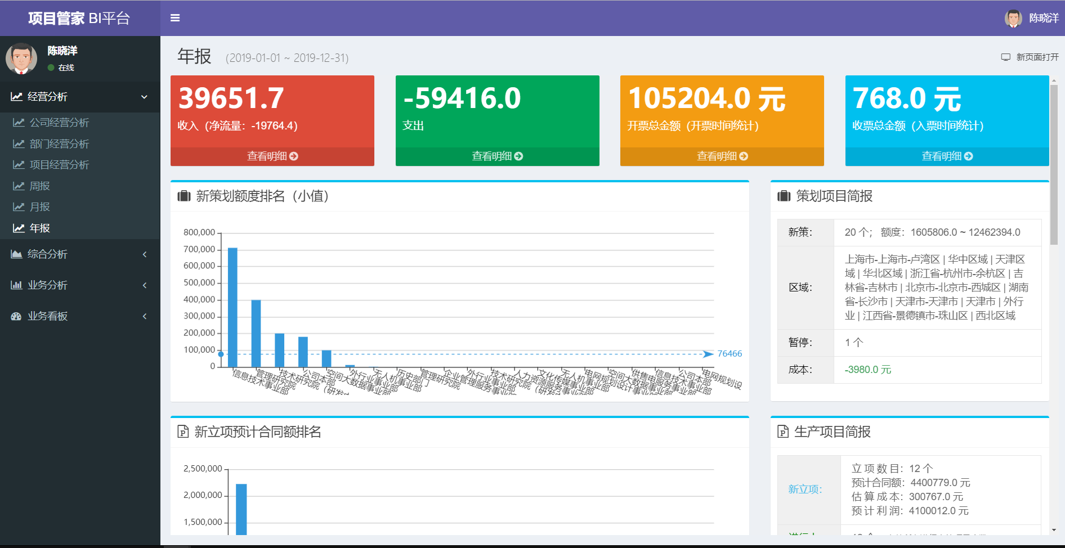
Task: Open the 新页面打开 monitor icon
Action: (1006, 57)
